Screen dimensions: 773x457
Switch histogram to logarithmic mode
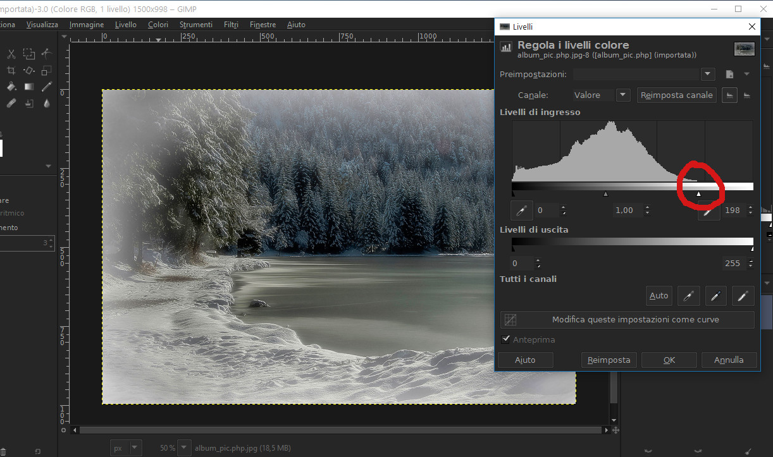(747, 95)
